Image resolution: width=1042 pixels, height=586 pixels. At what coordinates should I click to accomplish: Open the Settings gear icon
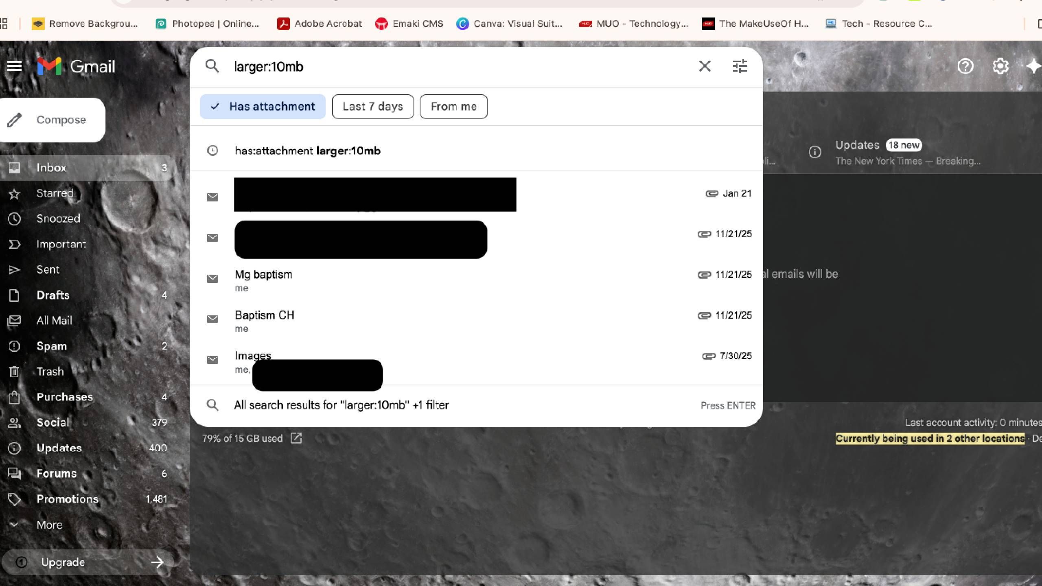pos(1000,66)
